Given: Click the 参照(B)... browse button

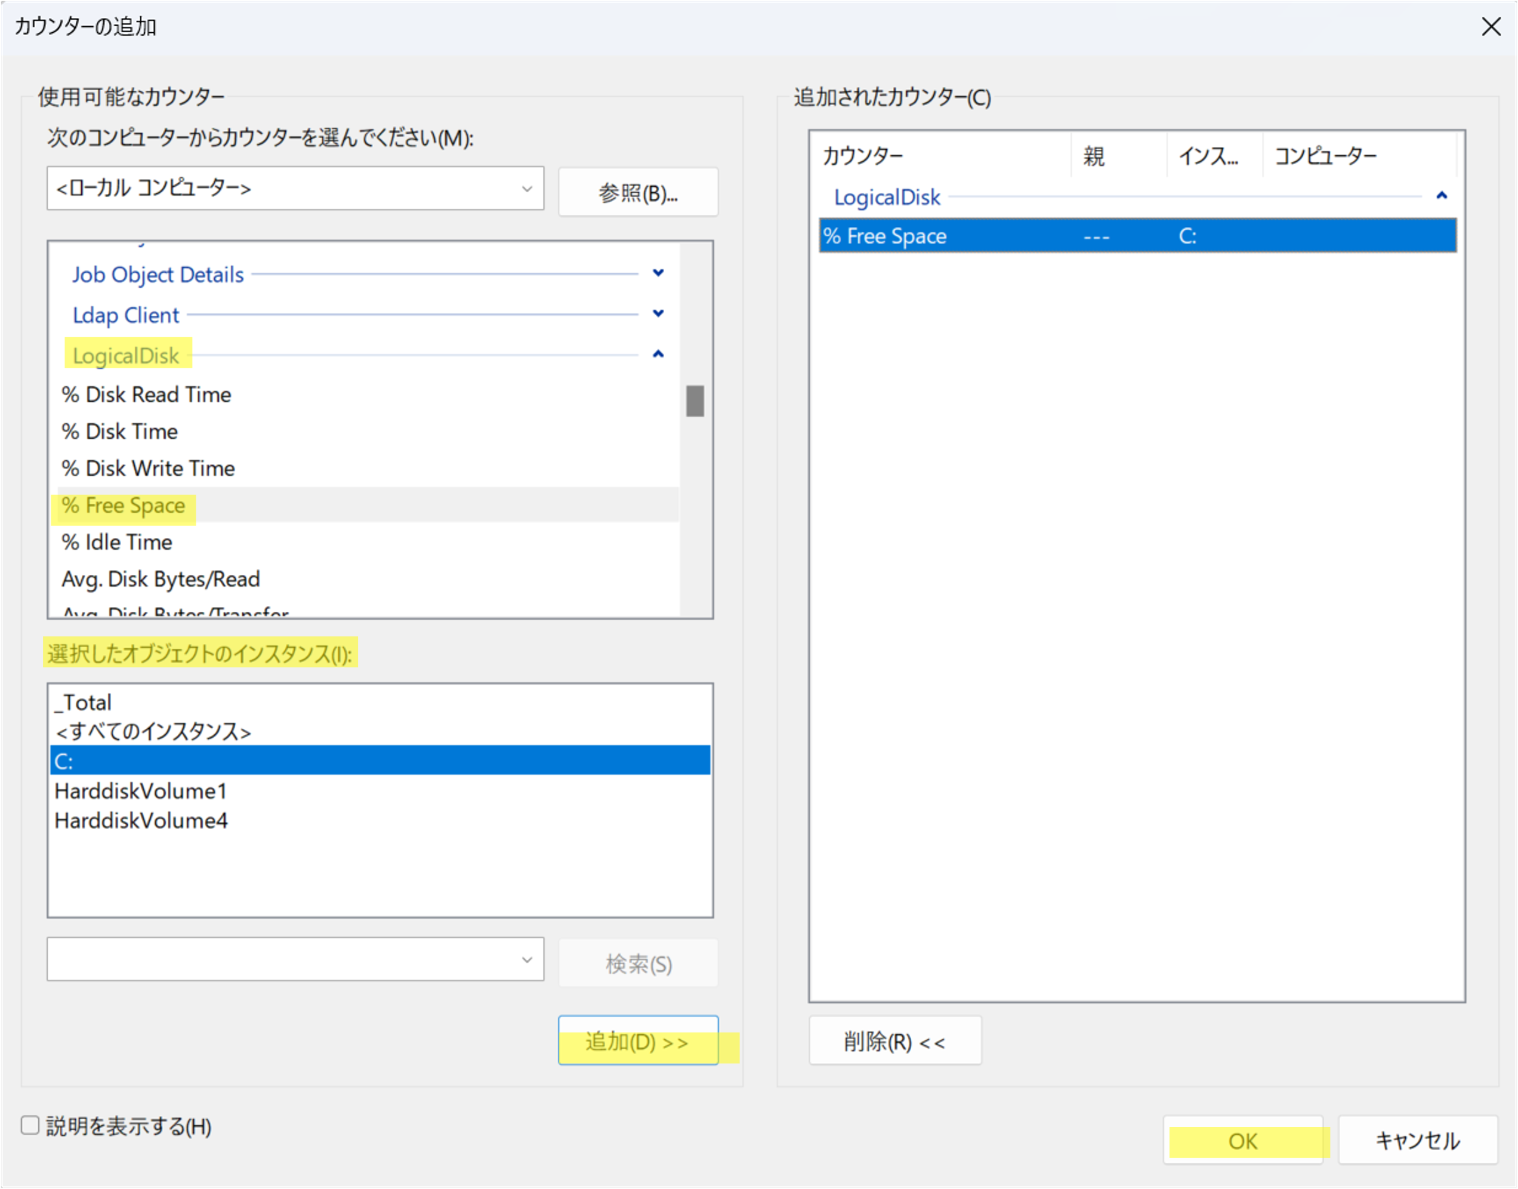Looking at the screenshot, I should point(637,192).
